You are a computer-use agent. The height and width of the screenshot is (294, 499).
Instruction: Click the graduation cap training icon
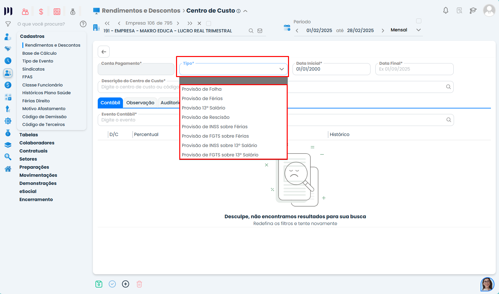(x=473, y=10)
